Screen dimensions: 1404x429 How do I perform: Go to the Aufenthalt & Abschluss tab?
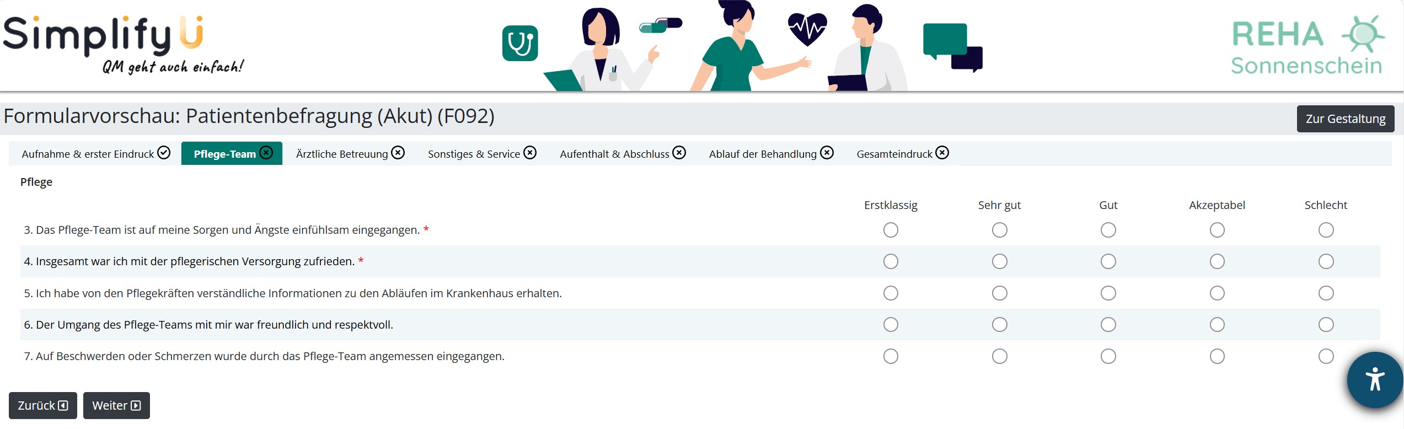click(614, 154)
